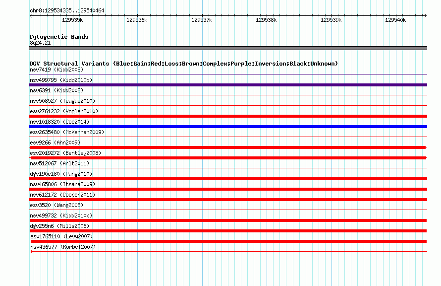
Task: Select the red loss bar of nsv612172
Action: click(228, 200)
